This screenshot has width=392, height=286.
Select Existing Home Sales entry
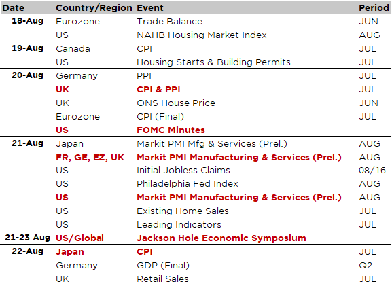pos(183,211)
